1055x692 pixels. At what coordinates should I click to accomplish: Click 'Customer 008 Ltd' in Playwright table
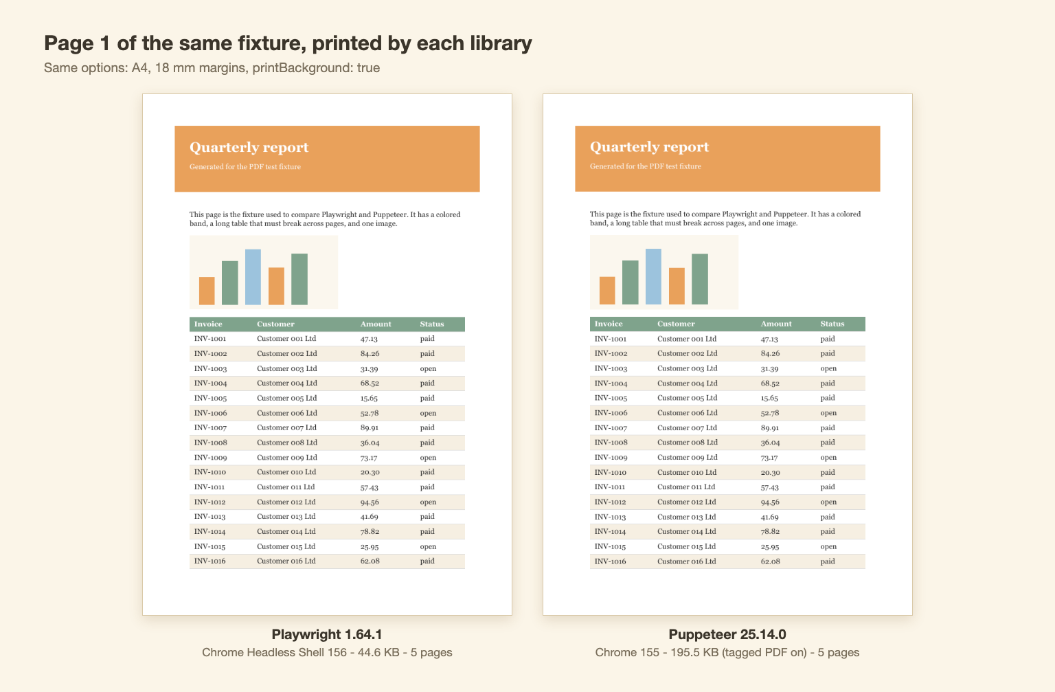click(287, 443)
